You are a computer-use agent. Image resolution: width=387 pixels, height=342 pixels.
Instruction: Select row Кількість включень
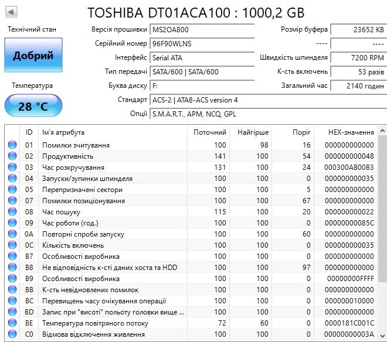click(191, 245)
